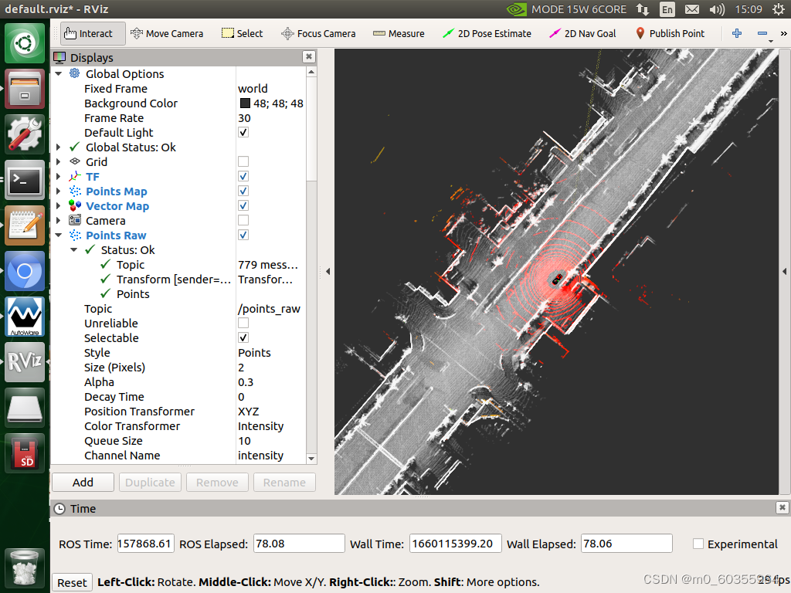This screenshot has height=593, width=791.
Task: Expand the Vector Map node
Action: 59,205
